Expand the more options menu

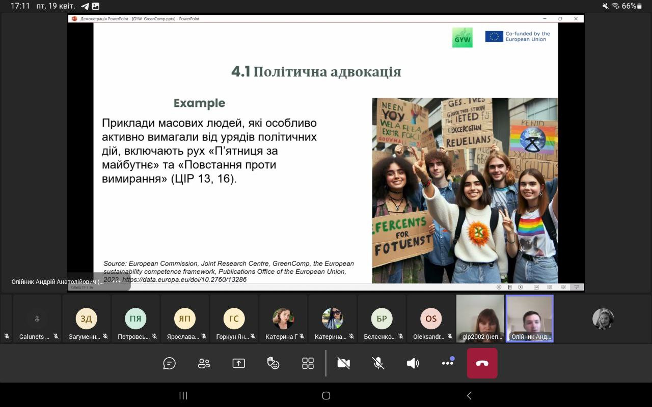point(447,363)
